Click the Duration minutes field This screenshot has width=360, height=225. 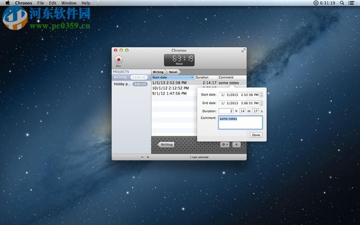tap(242, 111)
